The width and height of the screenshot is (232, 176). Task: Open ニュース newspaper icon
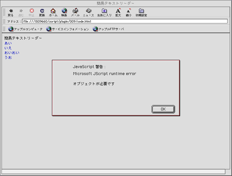[89, 12]
